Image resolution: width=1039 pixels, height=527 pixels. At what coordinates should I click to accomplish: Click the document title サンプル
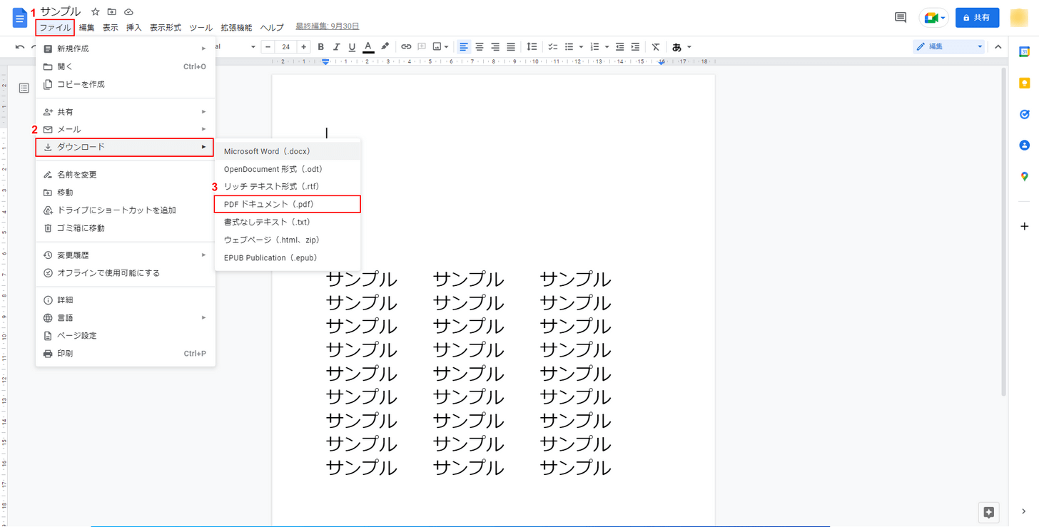point(61,11)
